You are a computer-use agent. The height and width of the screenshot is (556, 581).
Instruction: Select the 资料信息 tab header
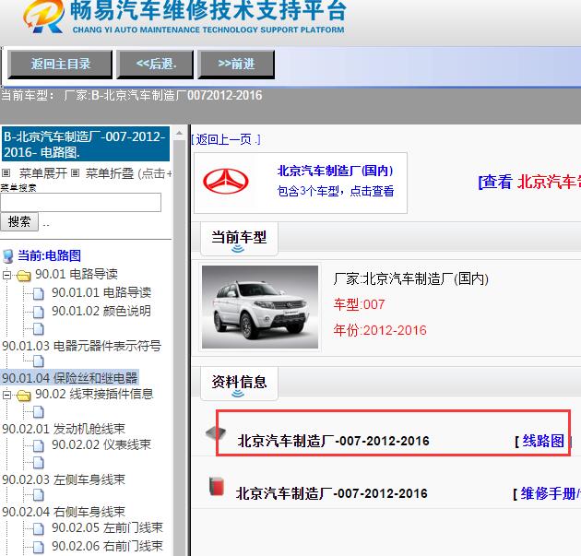click(x=239, y=383)
